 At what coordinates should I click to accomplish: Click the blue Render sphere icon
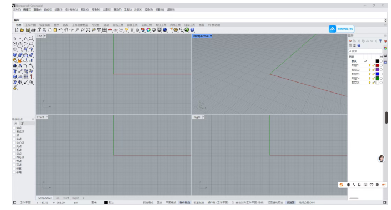coord(165,30)
